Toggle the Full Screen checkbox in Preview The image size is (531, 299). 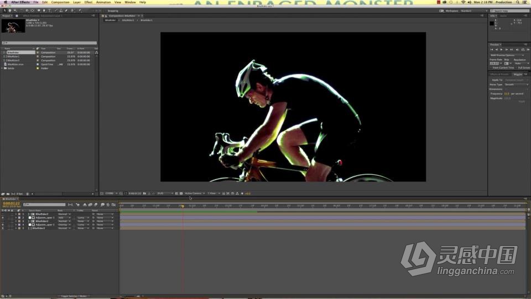(x=516, y=68)
